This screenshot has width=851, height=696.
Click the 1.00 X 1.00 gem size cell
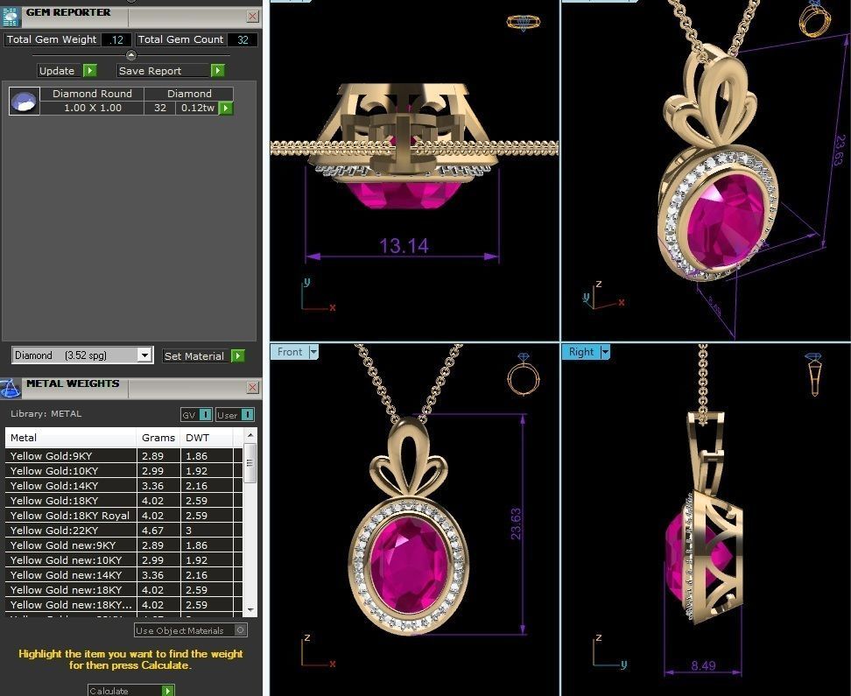[93, 108]
